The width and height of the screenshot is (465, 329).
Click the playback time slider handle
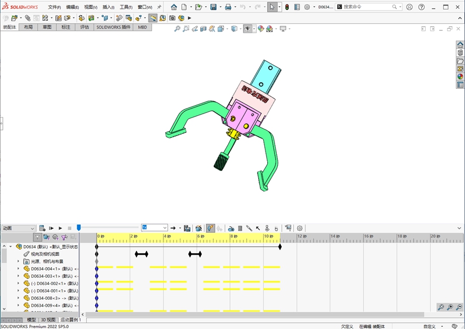coord(79,228)
